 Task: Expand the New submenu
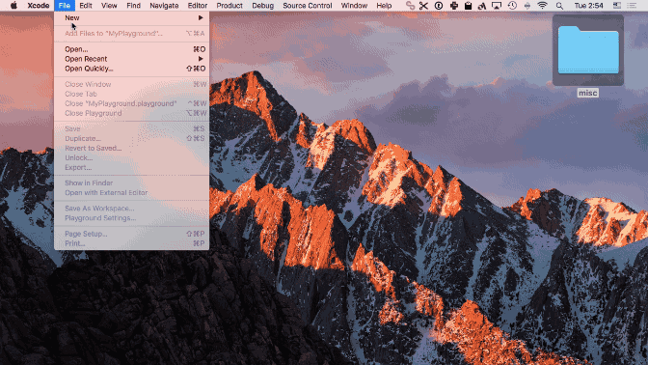pos(131,17)
